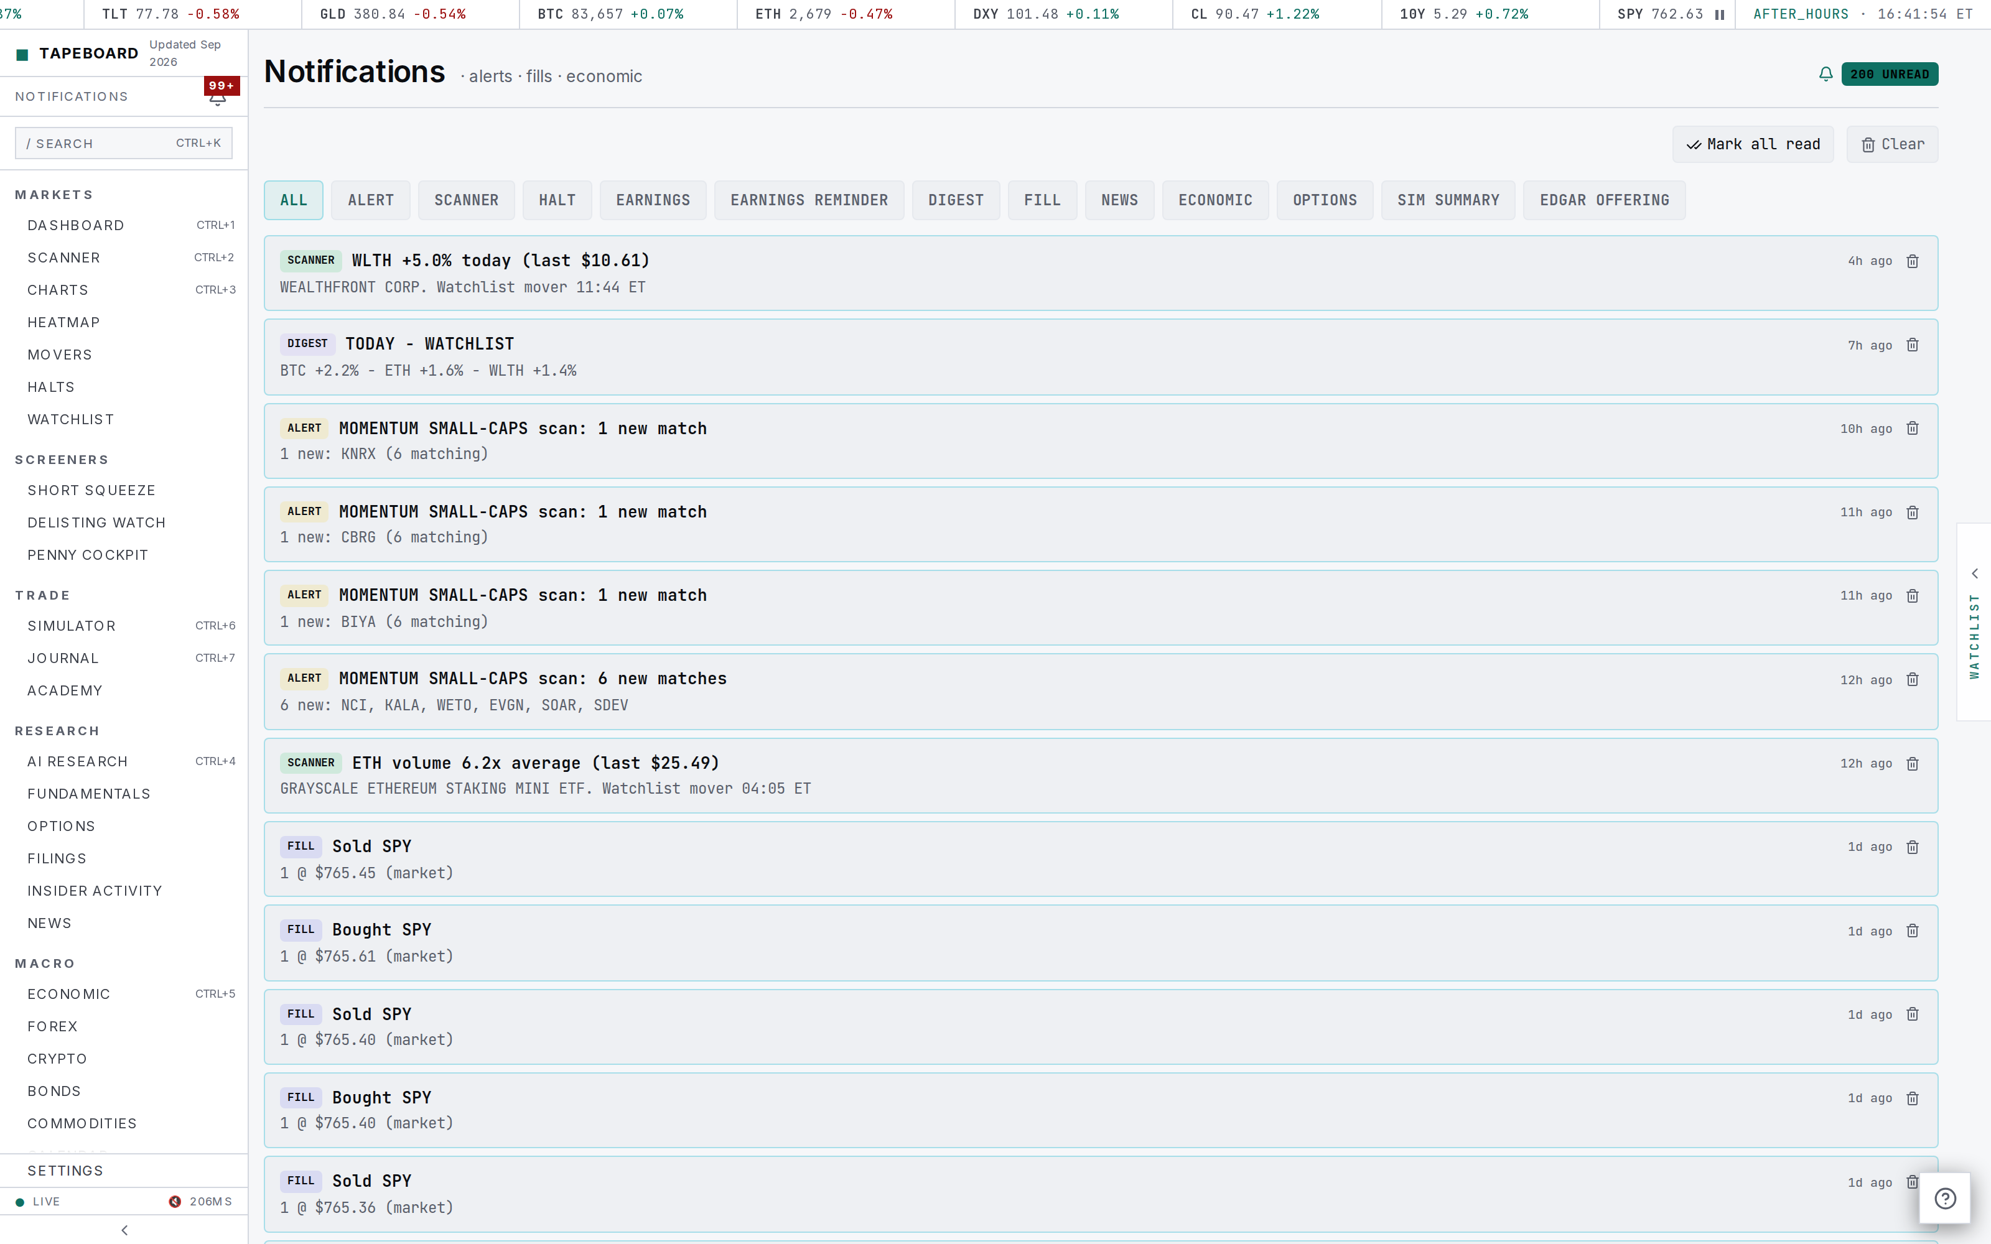Go to HEATMAP in sidebar
The height and width of the screenshot is (1244, 1991).
(x=123, y=323)
